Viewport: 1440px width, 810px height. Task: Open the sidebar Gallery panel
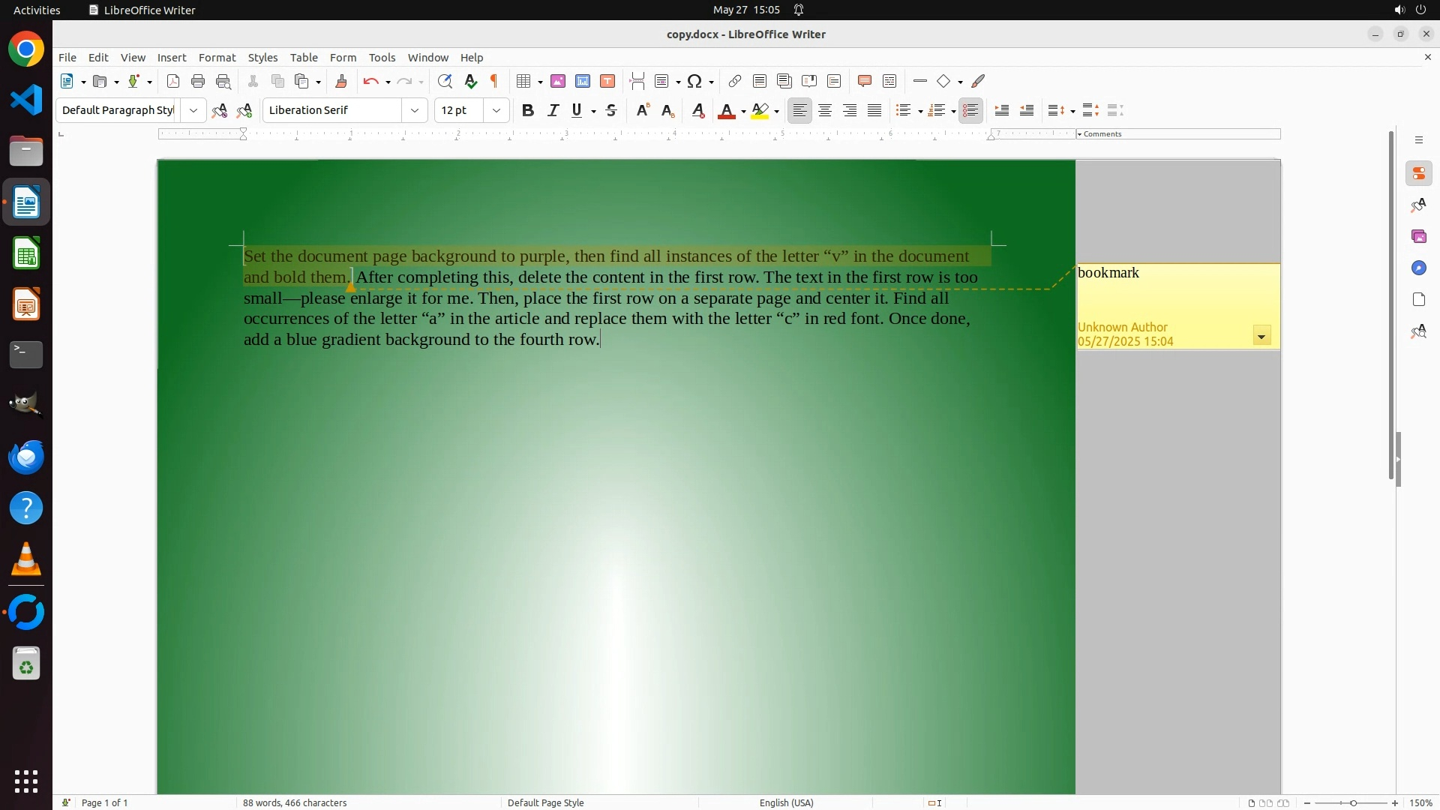1418,236
